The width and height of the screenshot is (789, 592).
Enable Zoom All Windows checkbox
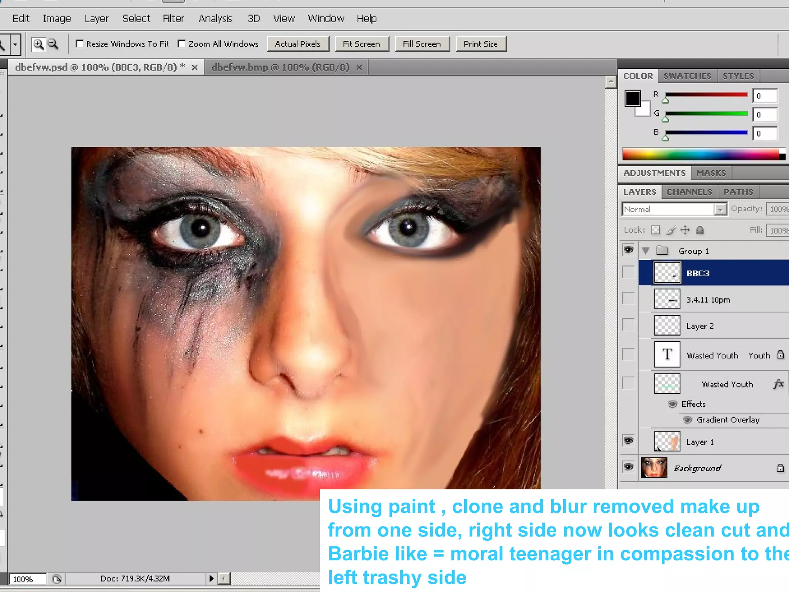(181, 44)
